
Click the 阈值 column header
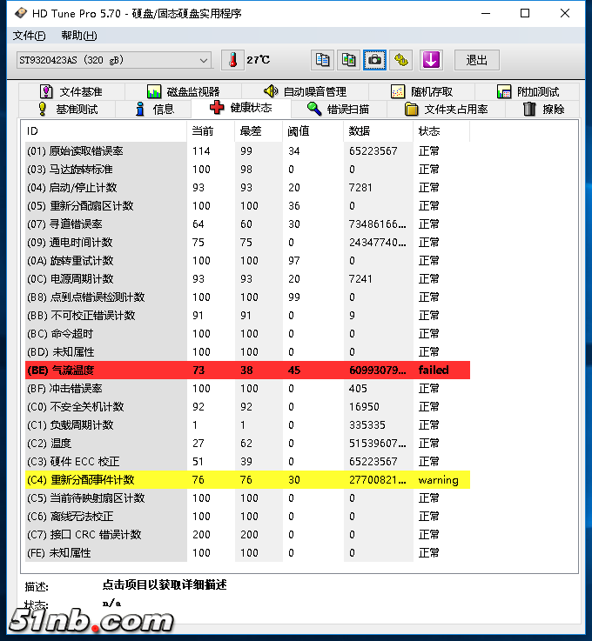(x=313, y=131)
